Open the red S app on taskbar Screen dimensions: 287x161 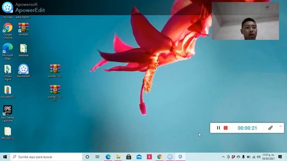click(149, 157)
